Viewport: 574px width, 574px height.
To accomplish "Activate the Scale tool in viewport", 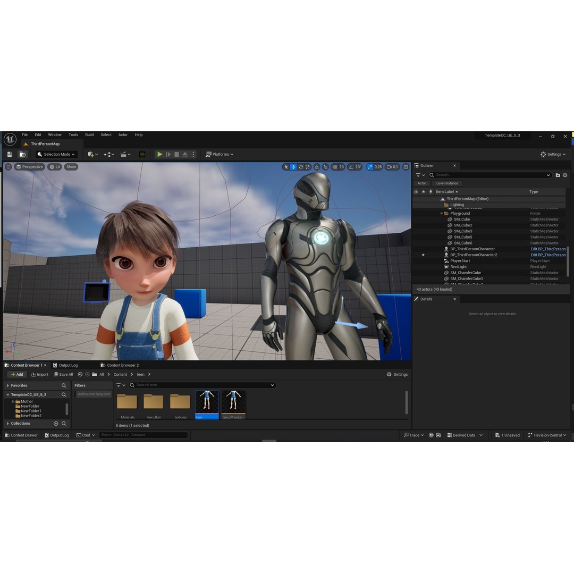I will [x=308, y=167].
